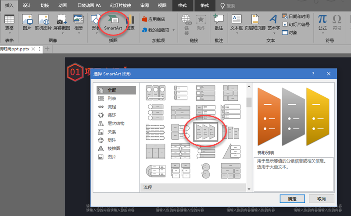Expand the 屏幕截图 dropdown arrow

[x=62, y=33]
